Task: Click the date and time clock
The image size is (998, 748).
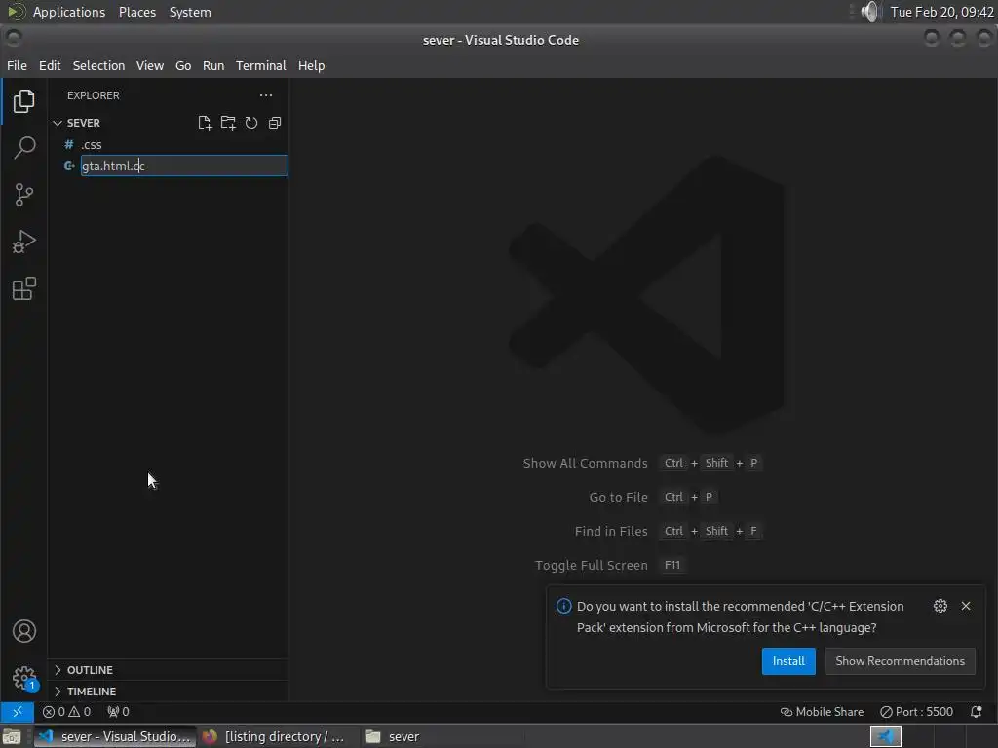Action: click(x=942, y=12)
